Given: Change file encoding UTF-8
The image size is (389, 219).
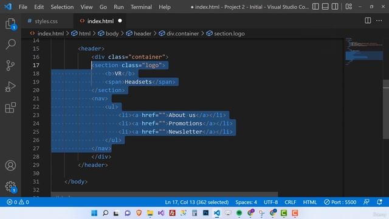Looking at the screenshot, I should 270,202.
